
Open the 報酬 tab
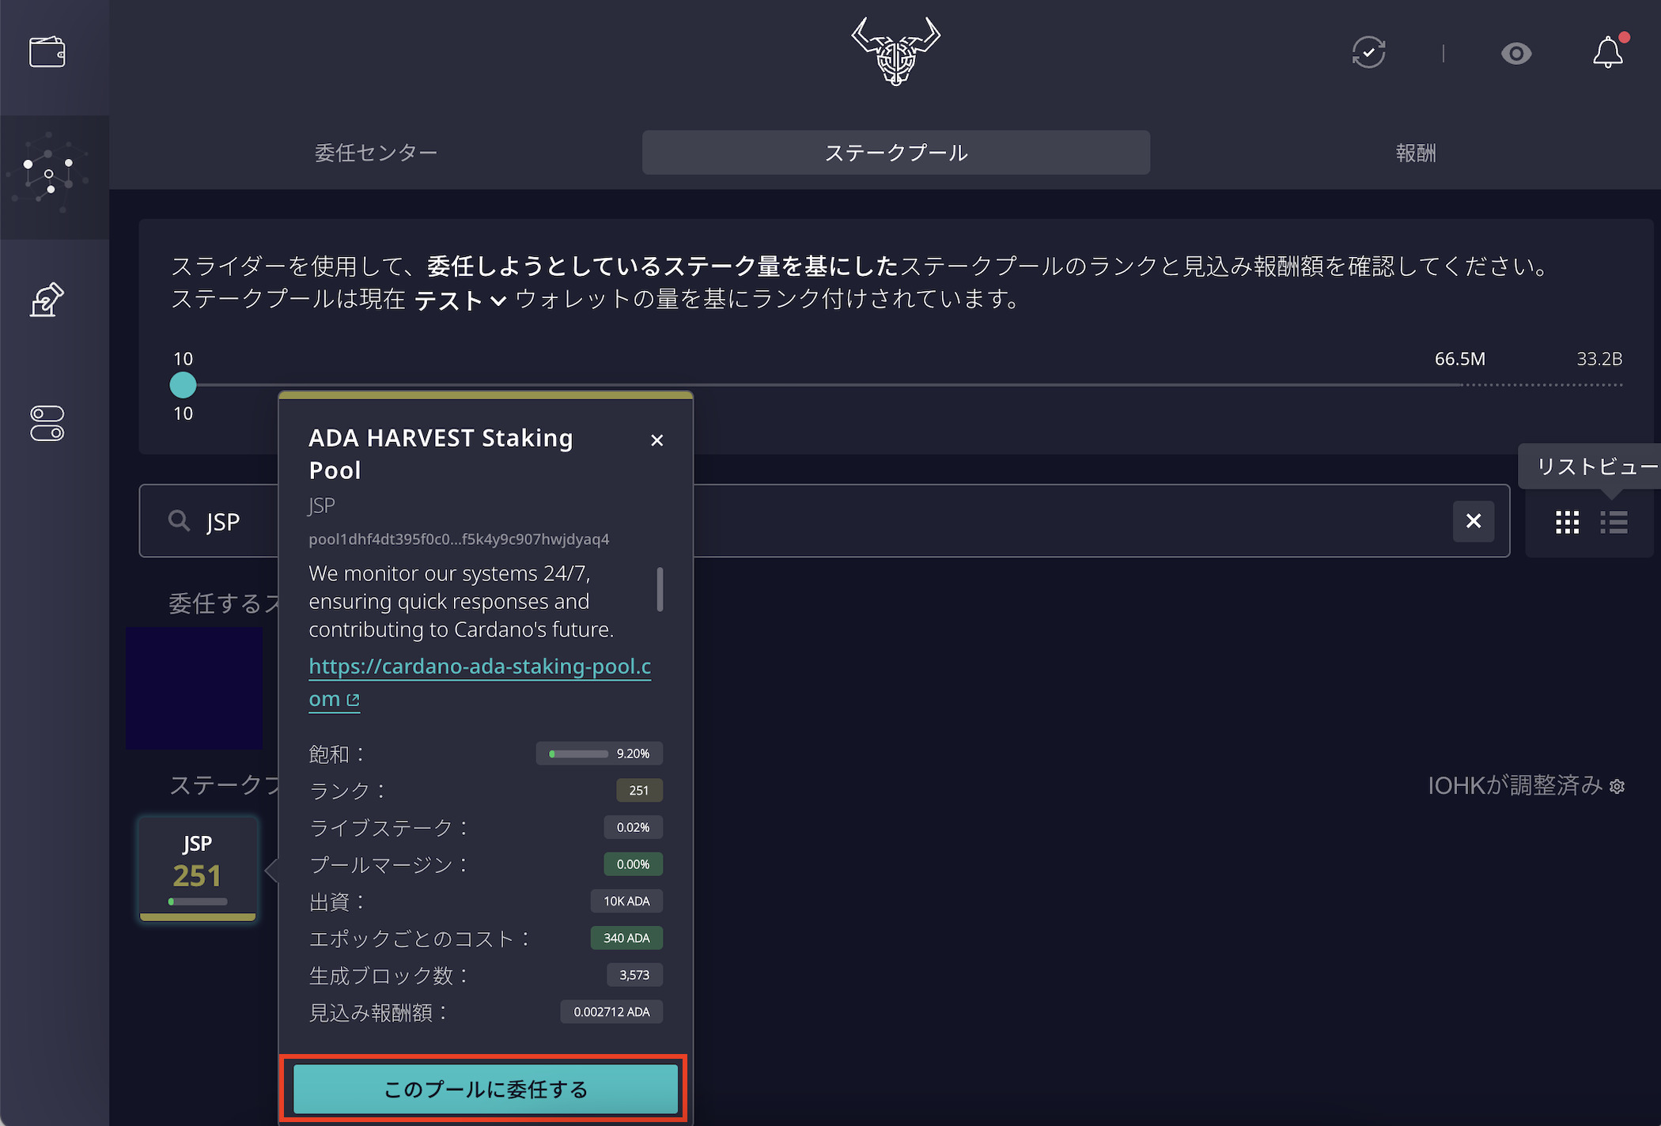tap(1416, 153)
